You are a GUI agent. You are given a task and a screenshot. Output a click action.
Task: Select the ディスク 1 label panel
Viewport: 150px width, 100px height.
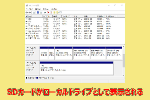(x=32, y=53)
